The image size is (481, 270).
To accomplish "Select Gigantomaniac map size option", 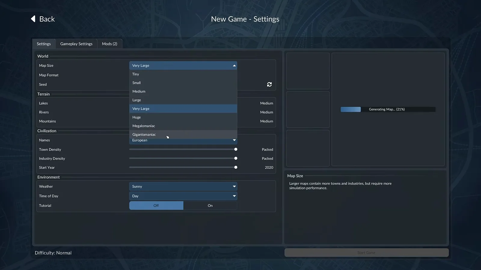I will (183, 134).
